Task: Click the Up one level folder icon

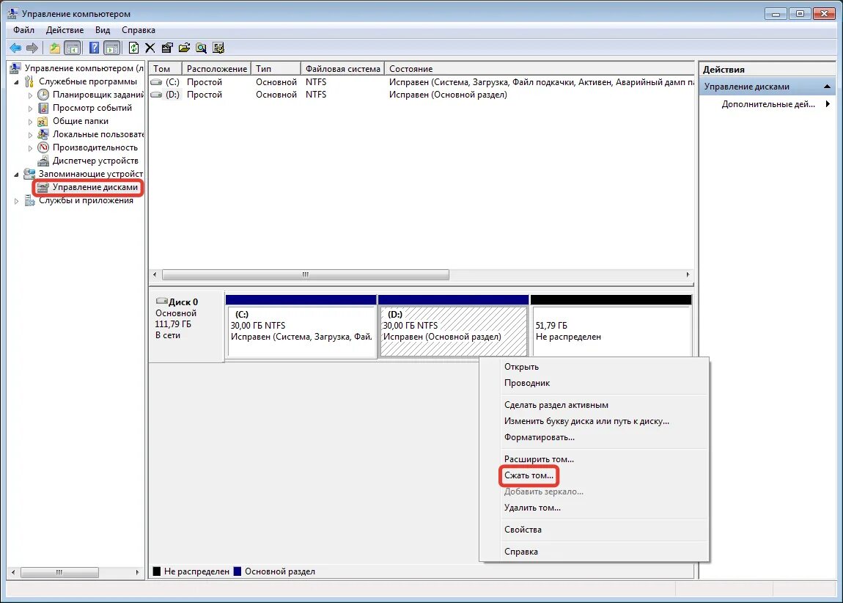Action: click(x=54, y=48)
